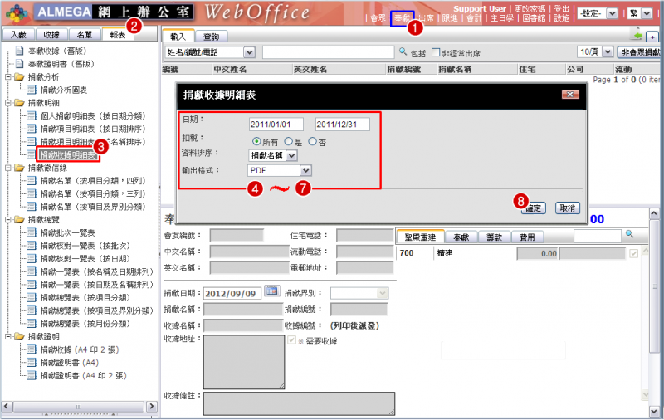Click icon of 捐獻項目明細表（按日期排序）

point(32,129)
